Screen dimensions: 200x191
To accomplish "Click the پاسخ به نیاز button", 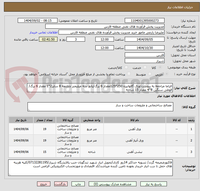I will (154, 184).
